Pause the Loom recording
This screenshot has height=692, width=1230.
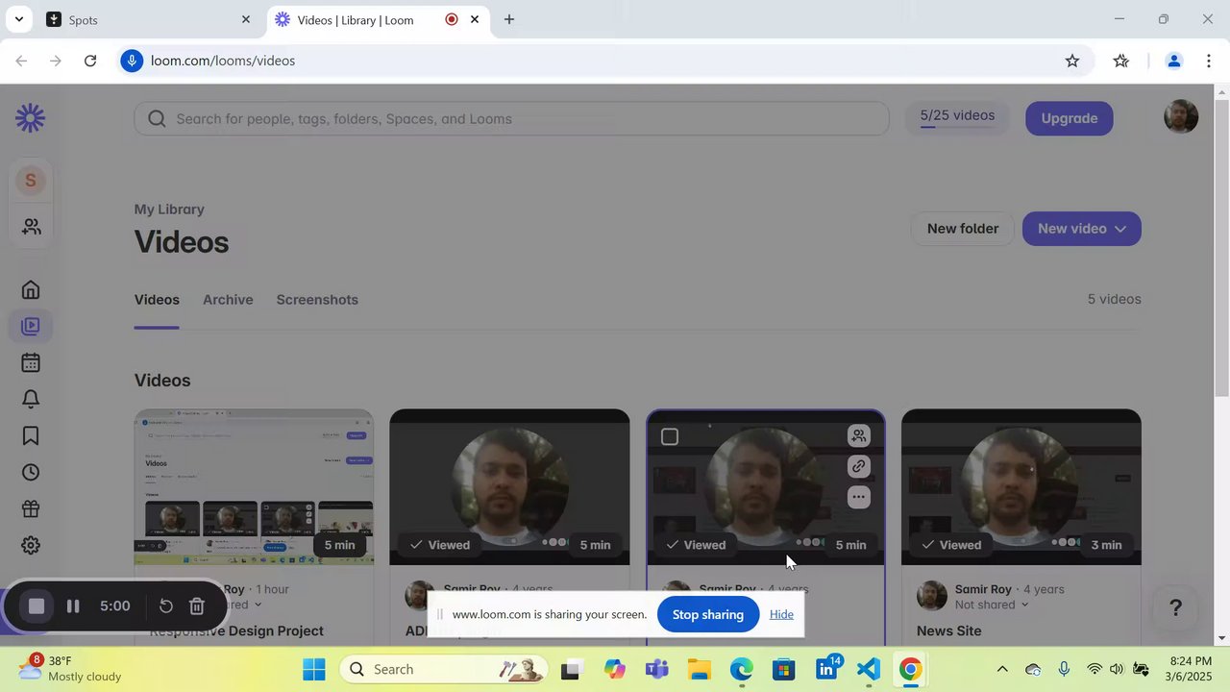pos(72,606)
